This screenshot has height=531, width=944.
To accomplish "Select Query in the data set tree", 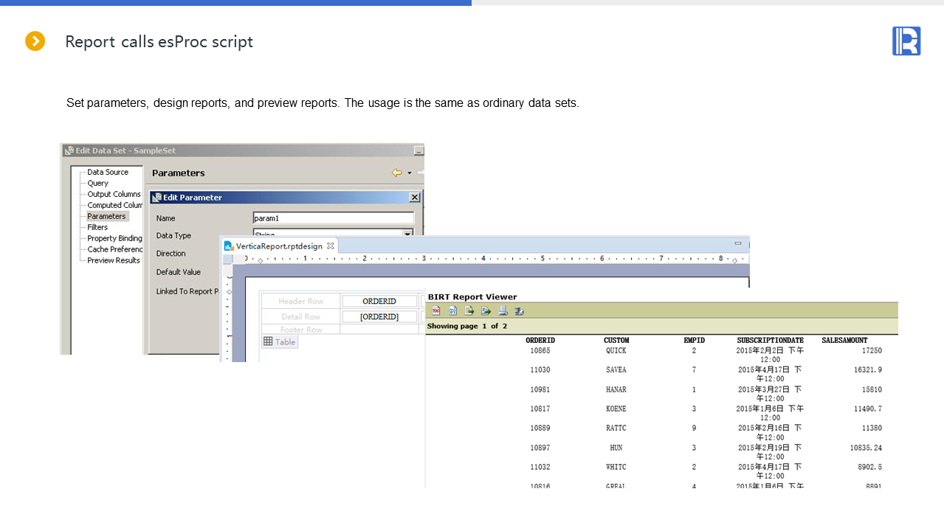I will (97, 183).
